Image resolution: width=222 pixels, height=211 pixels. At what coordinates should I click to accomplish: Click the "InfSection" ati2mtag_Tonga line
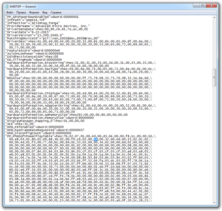pyautogui.click(x=33, y=23)
